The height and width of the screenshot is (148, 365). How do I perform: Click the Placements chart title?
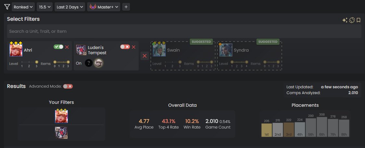click(x=305, y=105)
